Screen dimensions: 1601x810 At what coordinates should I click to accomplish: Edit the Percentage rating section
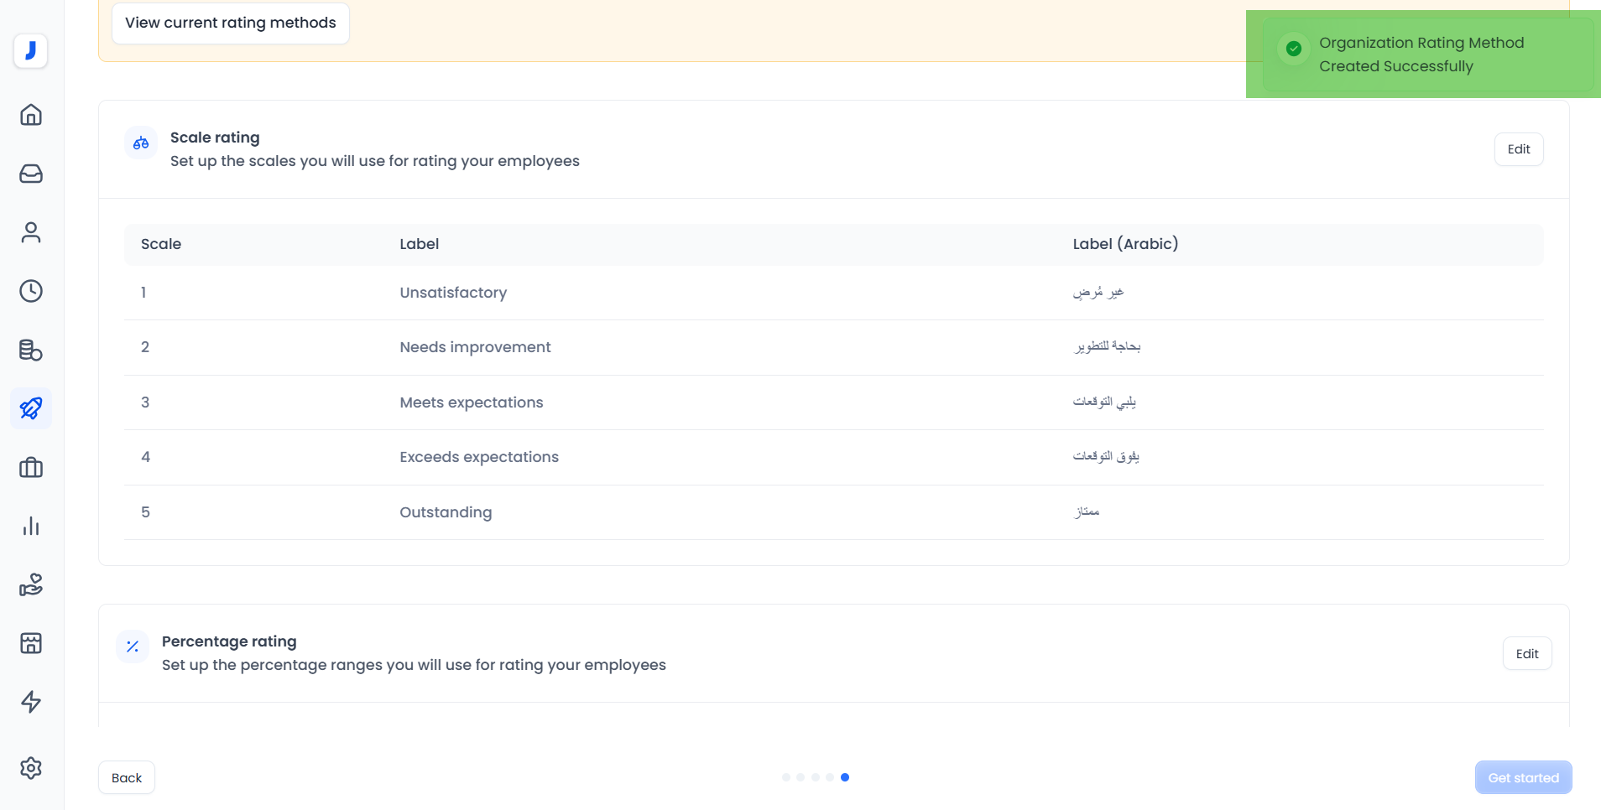click(1526, 654)
